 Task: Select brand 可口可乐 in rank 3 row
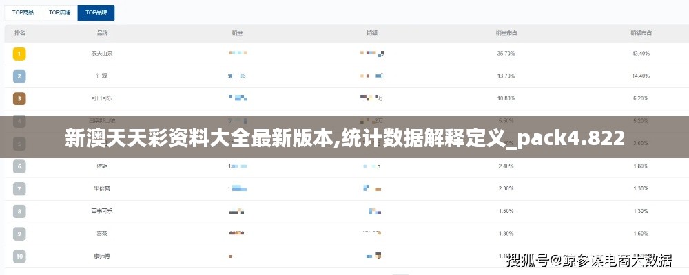coord(102,98)
